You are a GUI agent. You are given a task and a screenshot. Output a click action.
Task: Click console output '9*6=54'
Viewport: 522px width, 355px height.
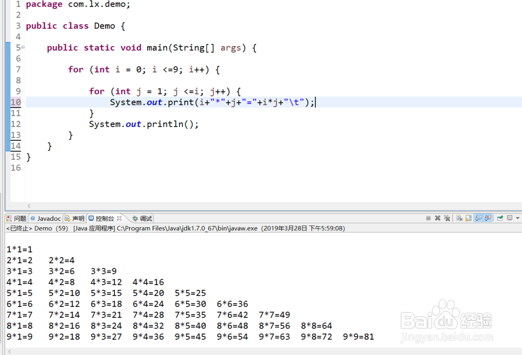point(232,337)
